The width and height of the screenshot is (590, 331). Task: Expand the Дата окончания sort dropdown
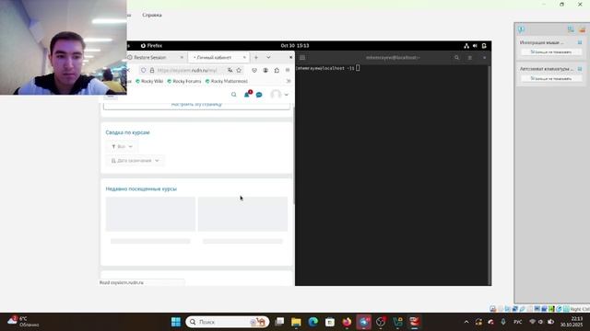pos(136,161)
